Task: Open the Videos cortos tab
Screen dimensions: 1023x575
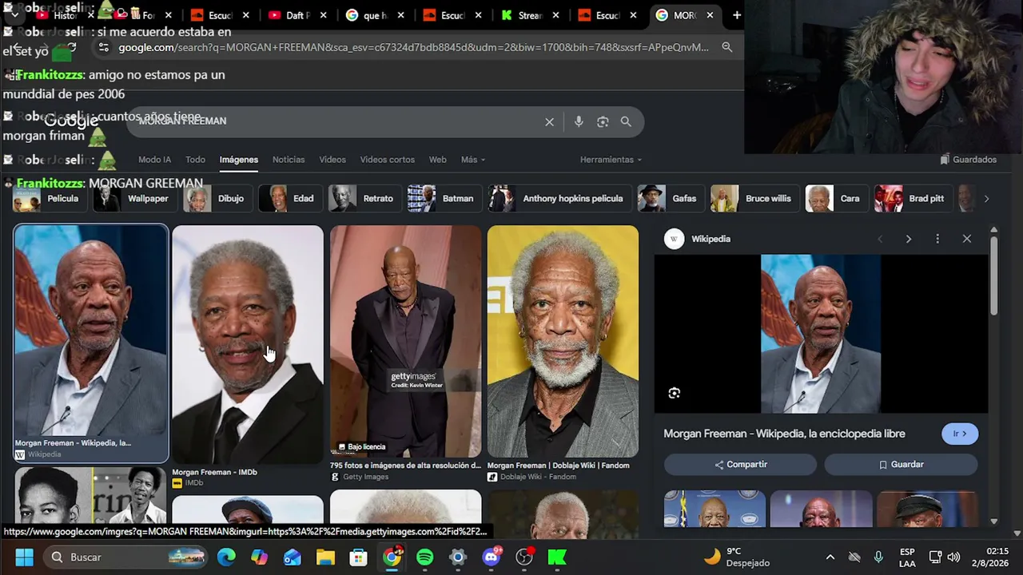Action: tap(387, 160)
